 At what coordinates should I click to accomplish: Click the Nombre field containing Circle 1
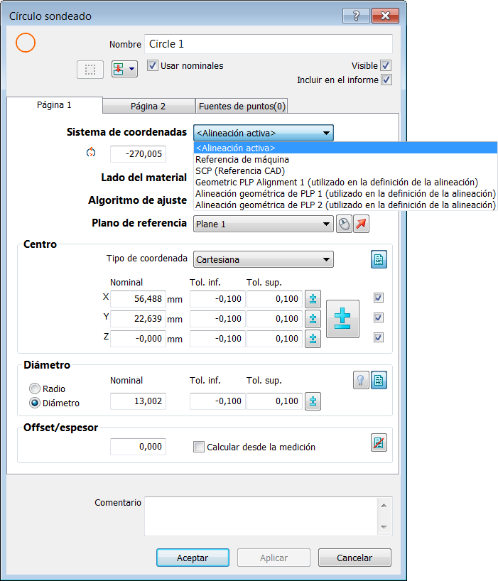(269, 44)
